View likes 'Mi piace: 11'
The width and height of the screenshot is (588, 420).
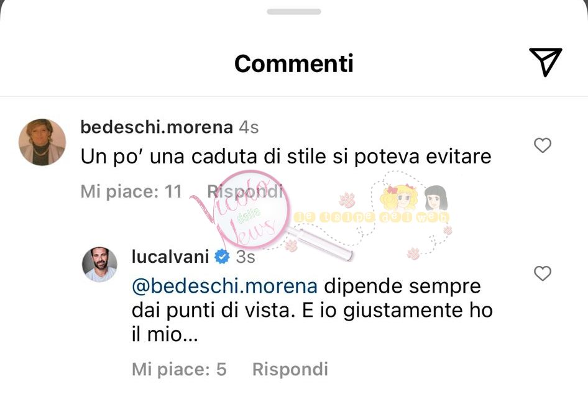coord(131,191)
